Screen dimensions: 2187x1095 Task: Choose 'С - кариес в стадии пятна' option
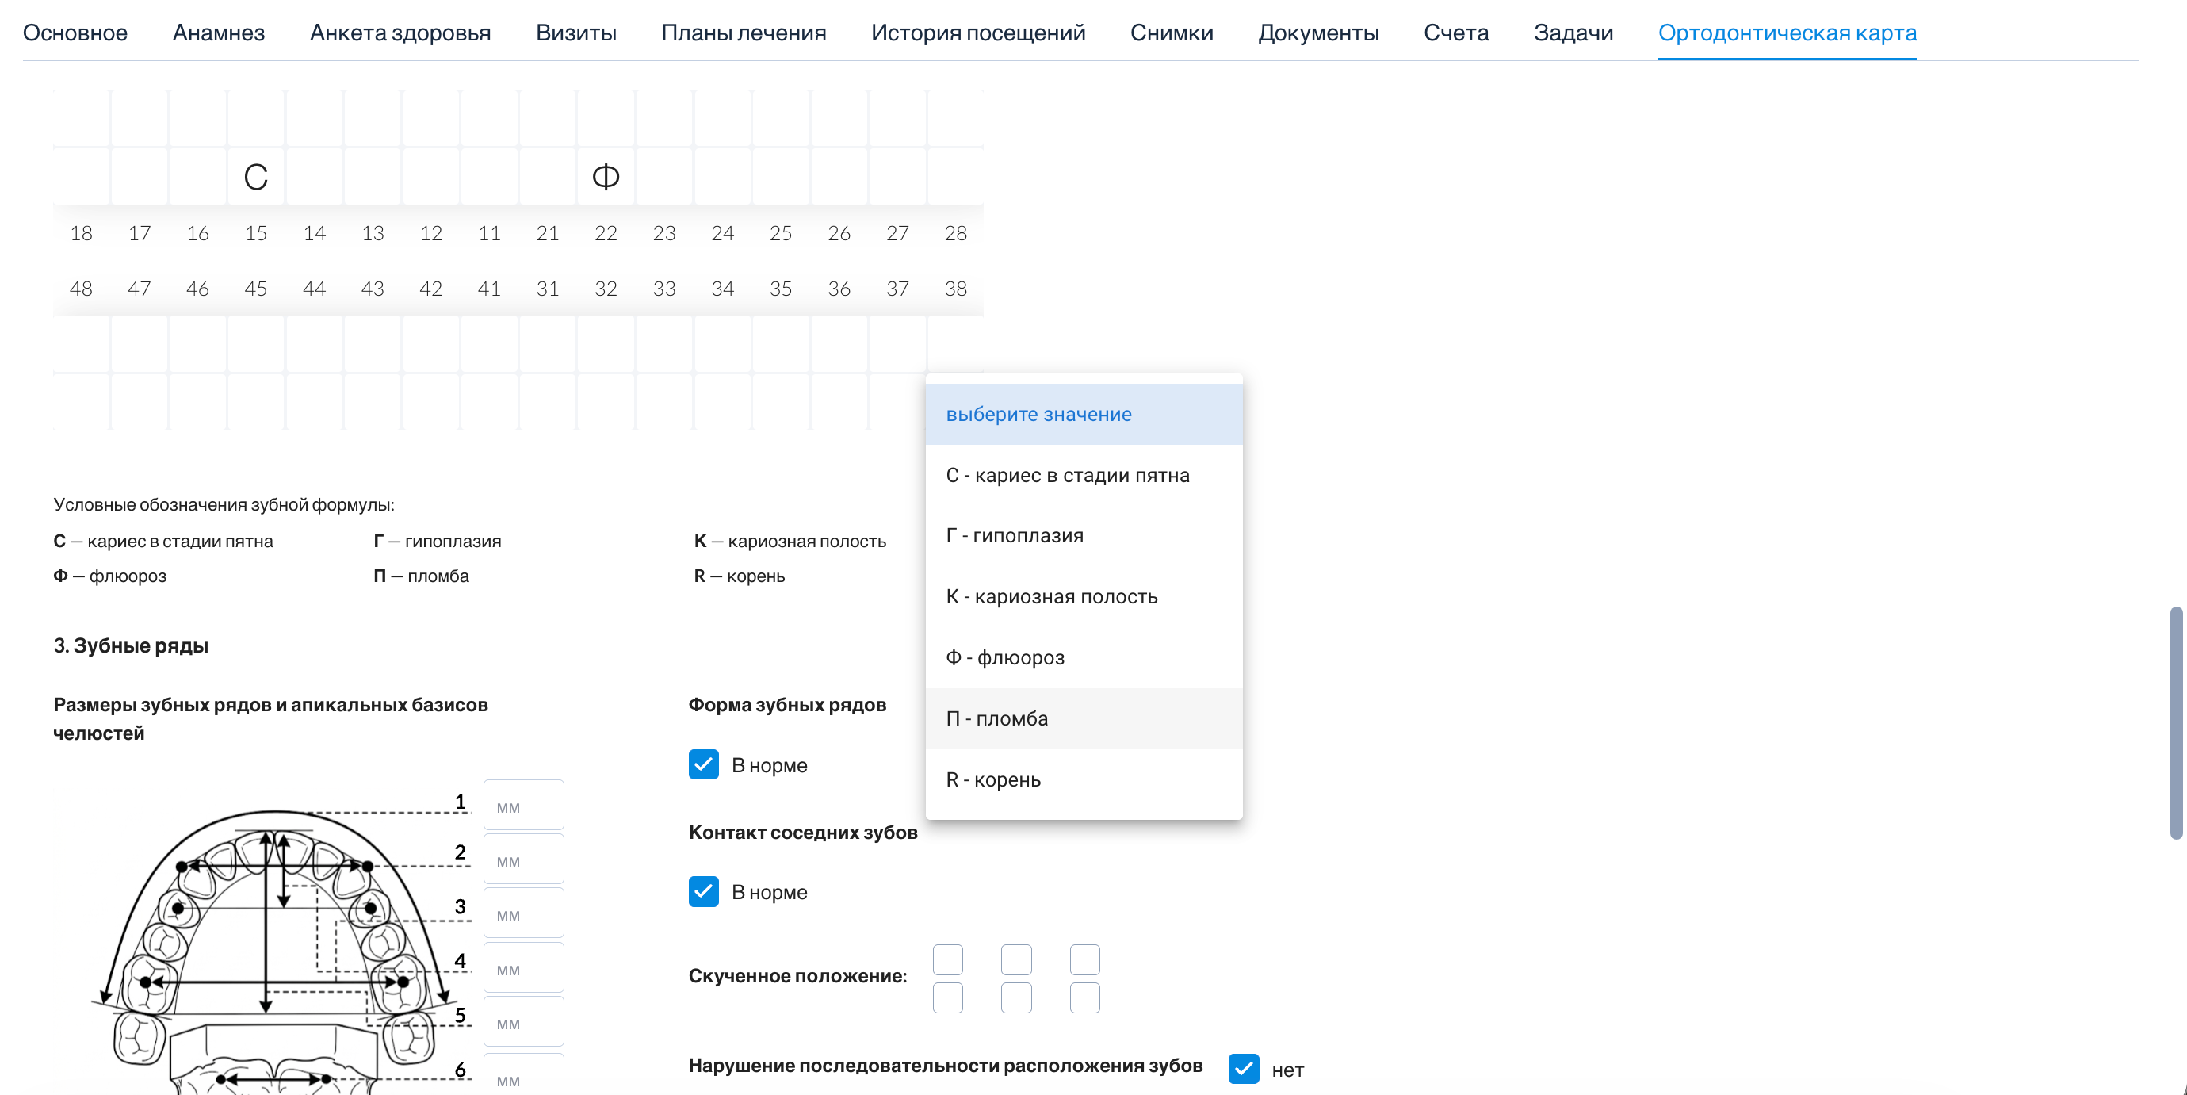(x=1084, y=475)
